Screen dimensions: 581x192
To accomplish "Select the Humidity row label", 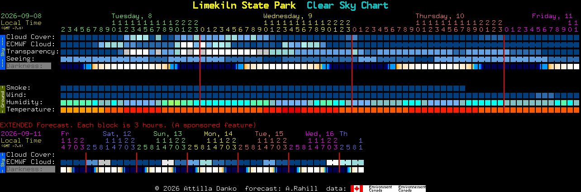I will click(x=24, y=102).
